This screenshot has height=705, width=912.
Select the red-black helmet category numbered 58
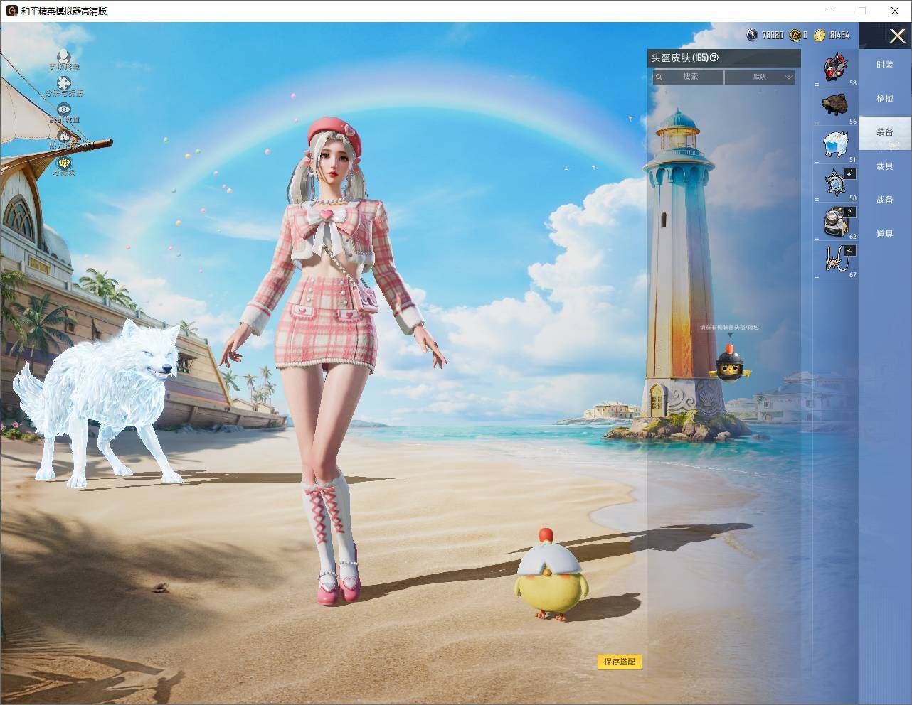click(836, 68)
